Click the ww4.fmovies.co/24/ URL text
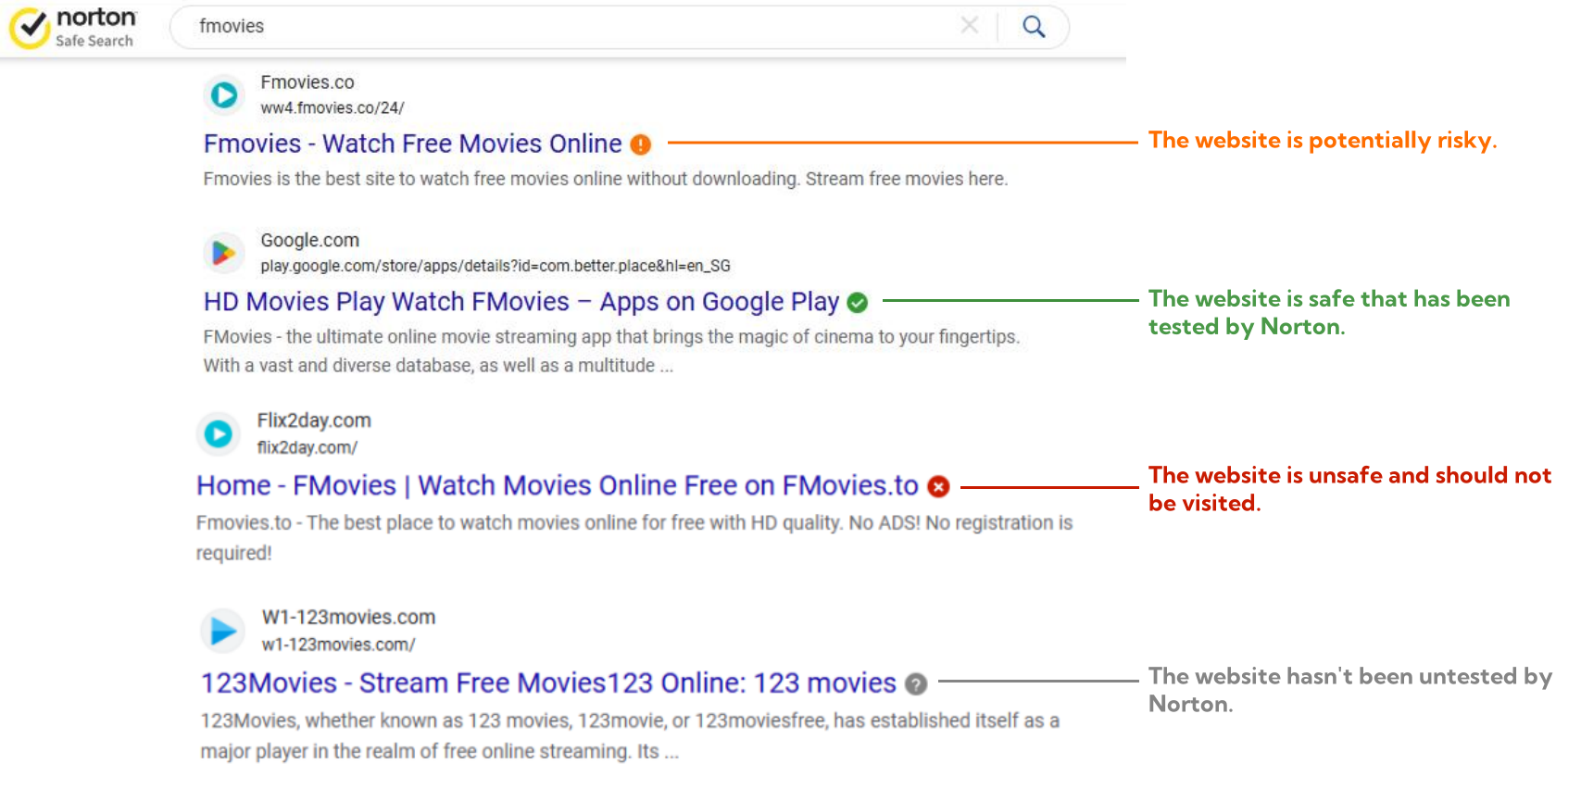This screenshot has height=789, width=1581. tap(333, 107)
